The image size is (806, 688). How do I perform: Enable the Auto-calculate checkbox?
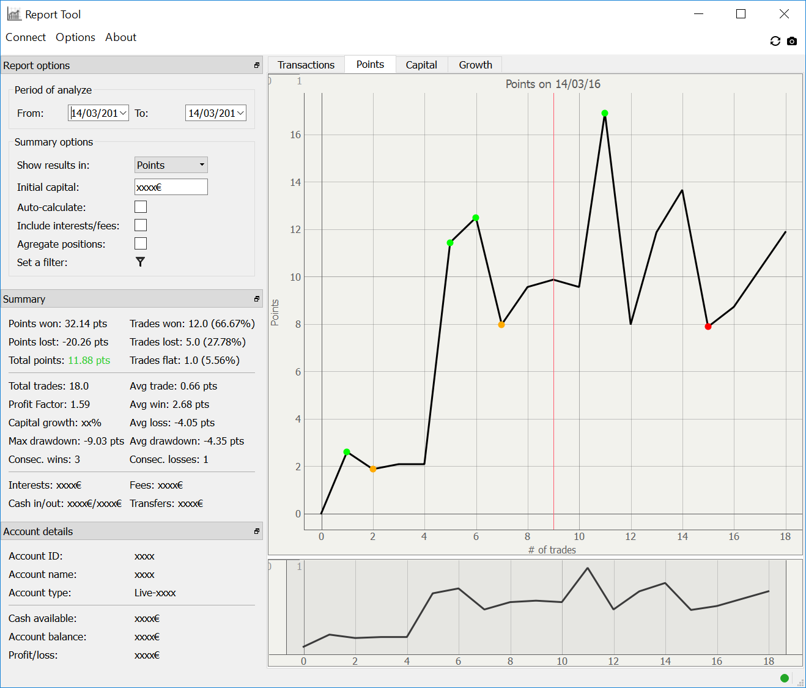click(141, 207)
